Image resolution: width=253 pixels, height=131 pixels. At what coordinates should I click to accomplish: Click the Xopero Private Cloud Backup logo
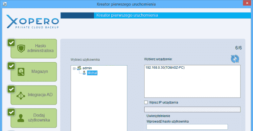click(x=33, y=22)
